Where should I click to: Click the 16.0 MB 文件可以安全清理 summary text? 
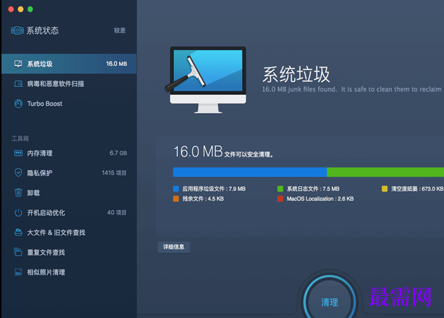point(223,152)
